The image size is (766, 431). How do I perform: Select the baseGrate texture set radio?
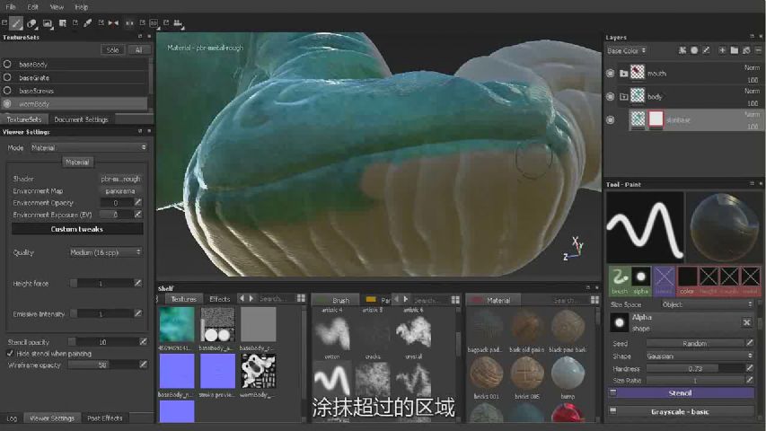click(x=7, y=77)
